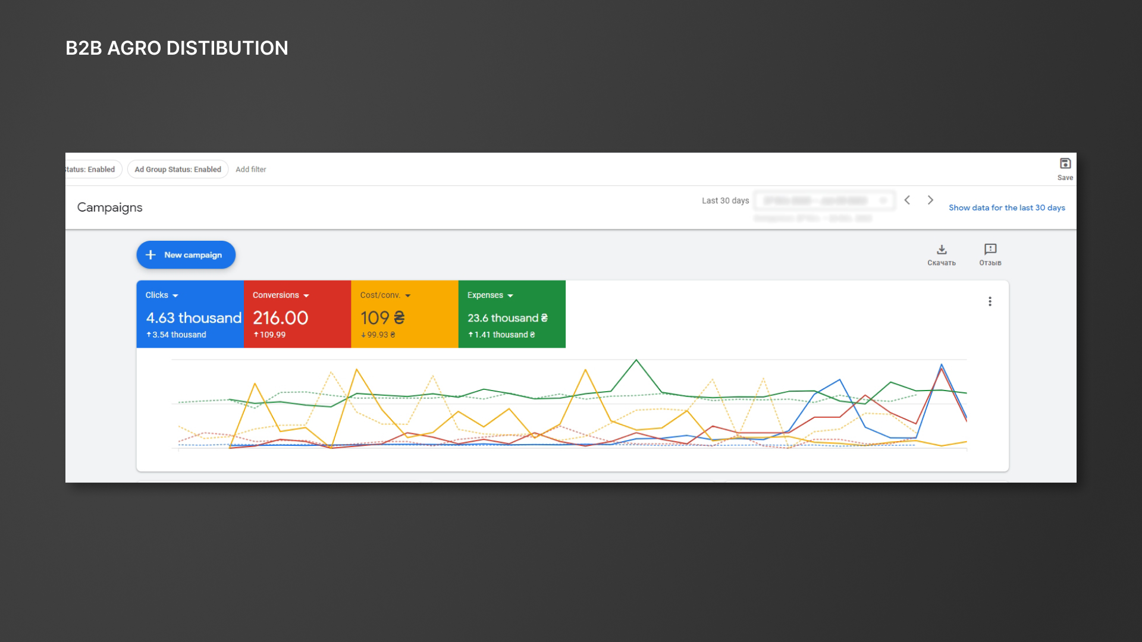Click the Status: Enabled filter chip

[x=92, y=169]
